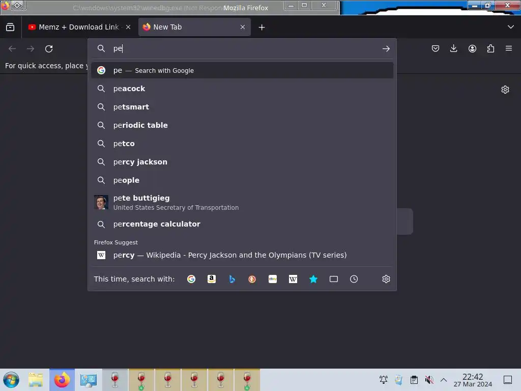Reload the current page
This screenshot has width=521, height=391.
pos(49,49)
